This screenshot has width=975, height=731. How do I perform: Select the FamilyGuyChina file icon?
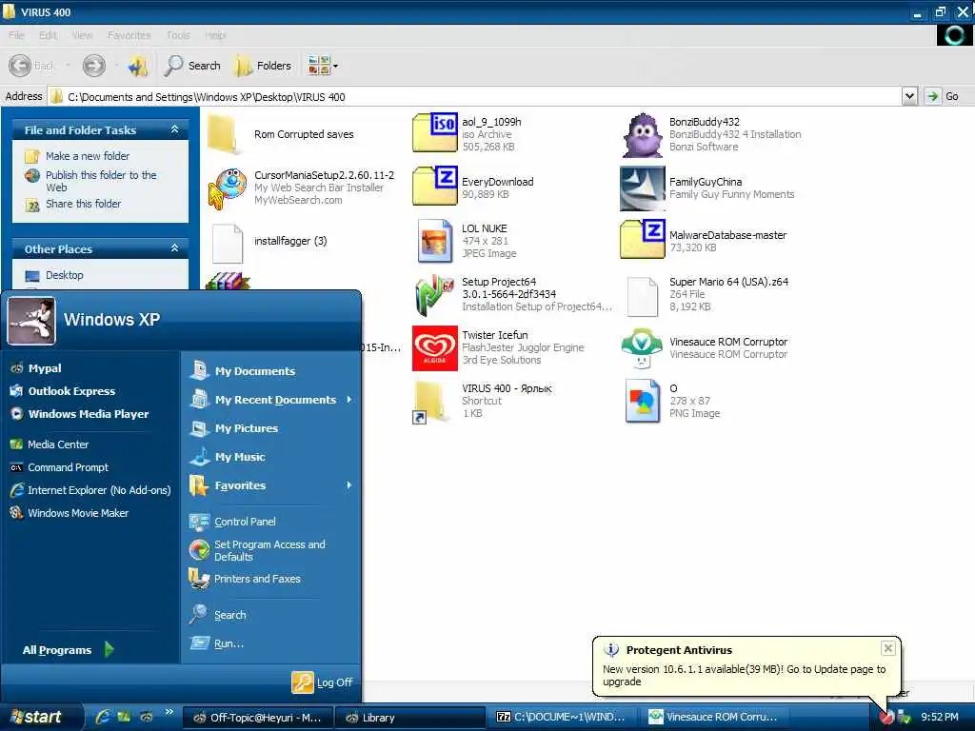point(643,188)
